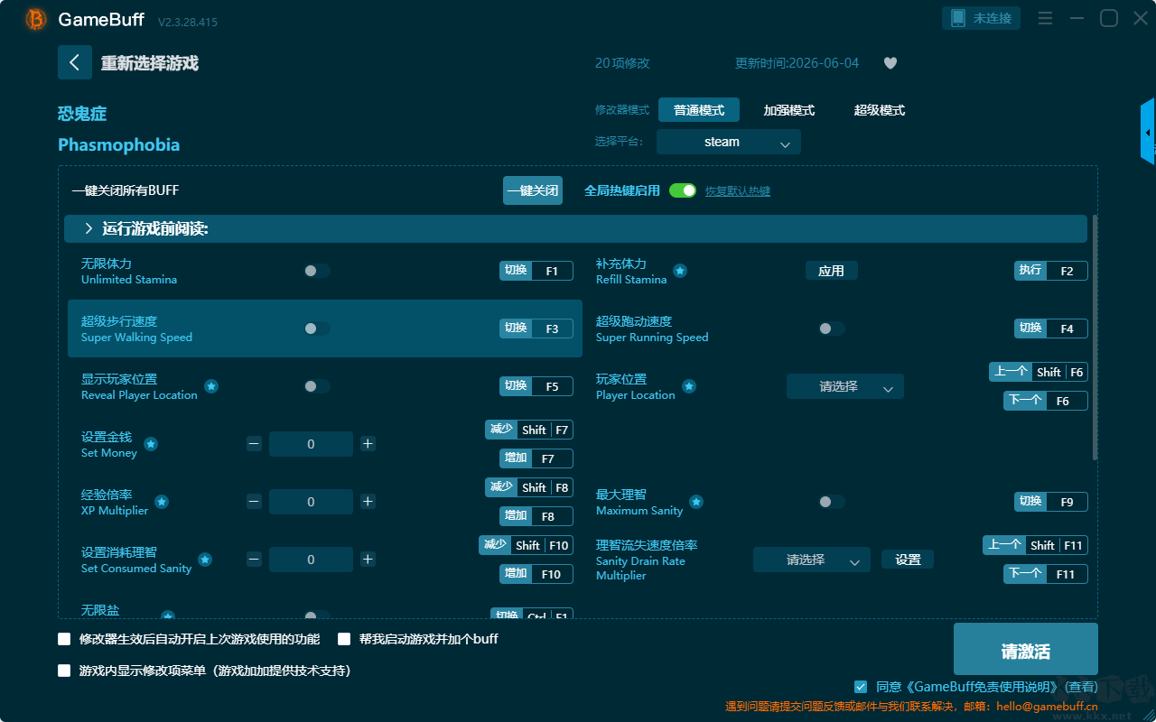Click the GameBuff logo icon
This screenshot has width=1156, height=722.
pyautogui.click(x=36, y=19)
